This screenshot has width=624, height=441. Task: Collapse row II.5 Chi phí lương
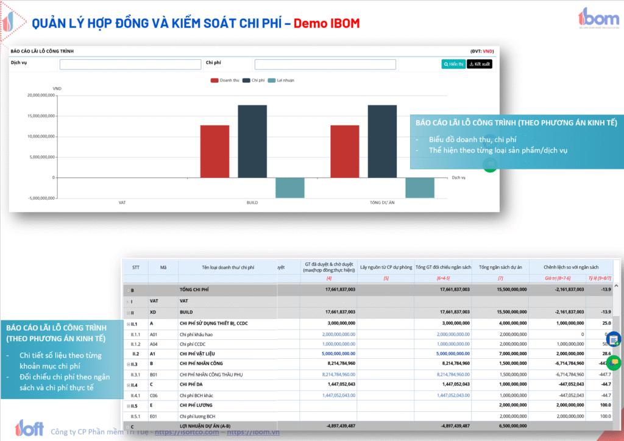pos(129,406)
